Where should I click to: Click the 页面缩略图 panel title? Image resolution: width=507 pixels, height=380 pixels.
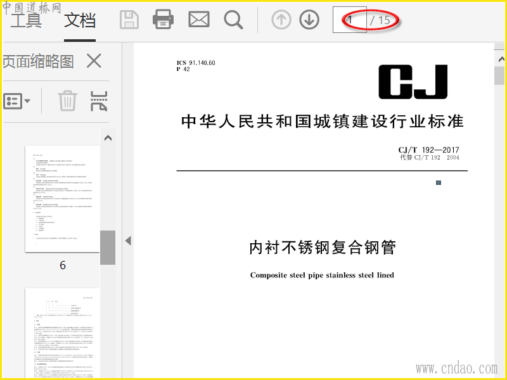38,61
